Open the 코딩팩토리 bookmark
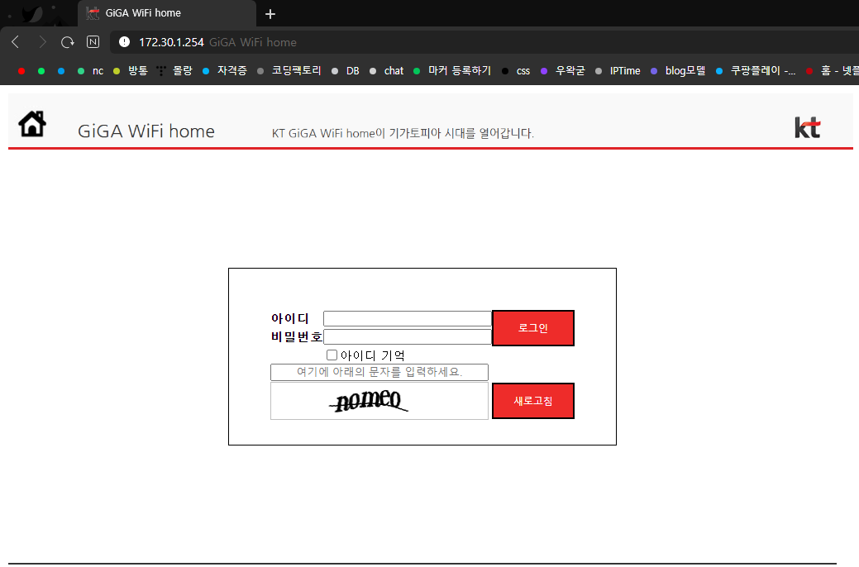Screen dimensions: 859x567 [x=289, y=71]
